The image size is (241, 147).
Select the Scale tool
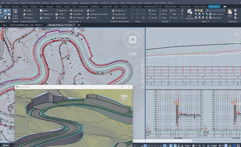pyautogui.click(x=163, y=18)
